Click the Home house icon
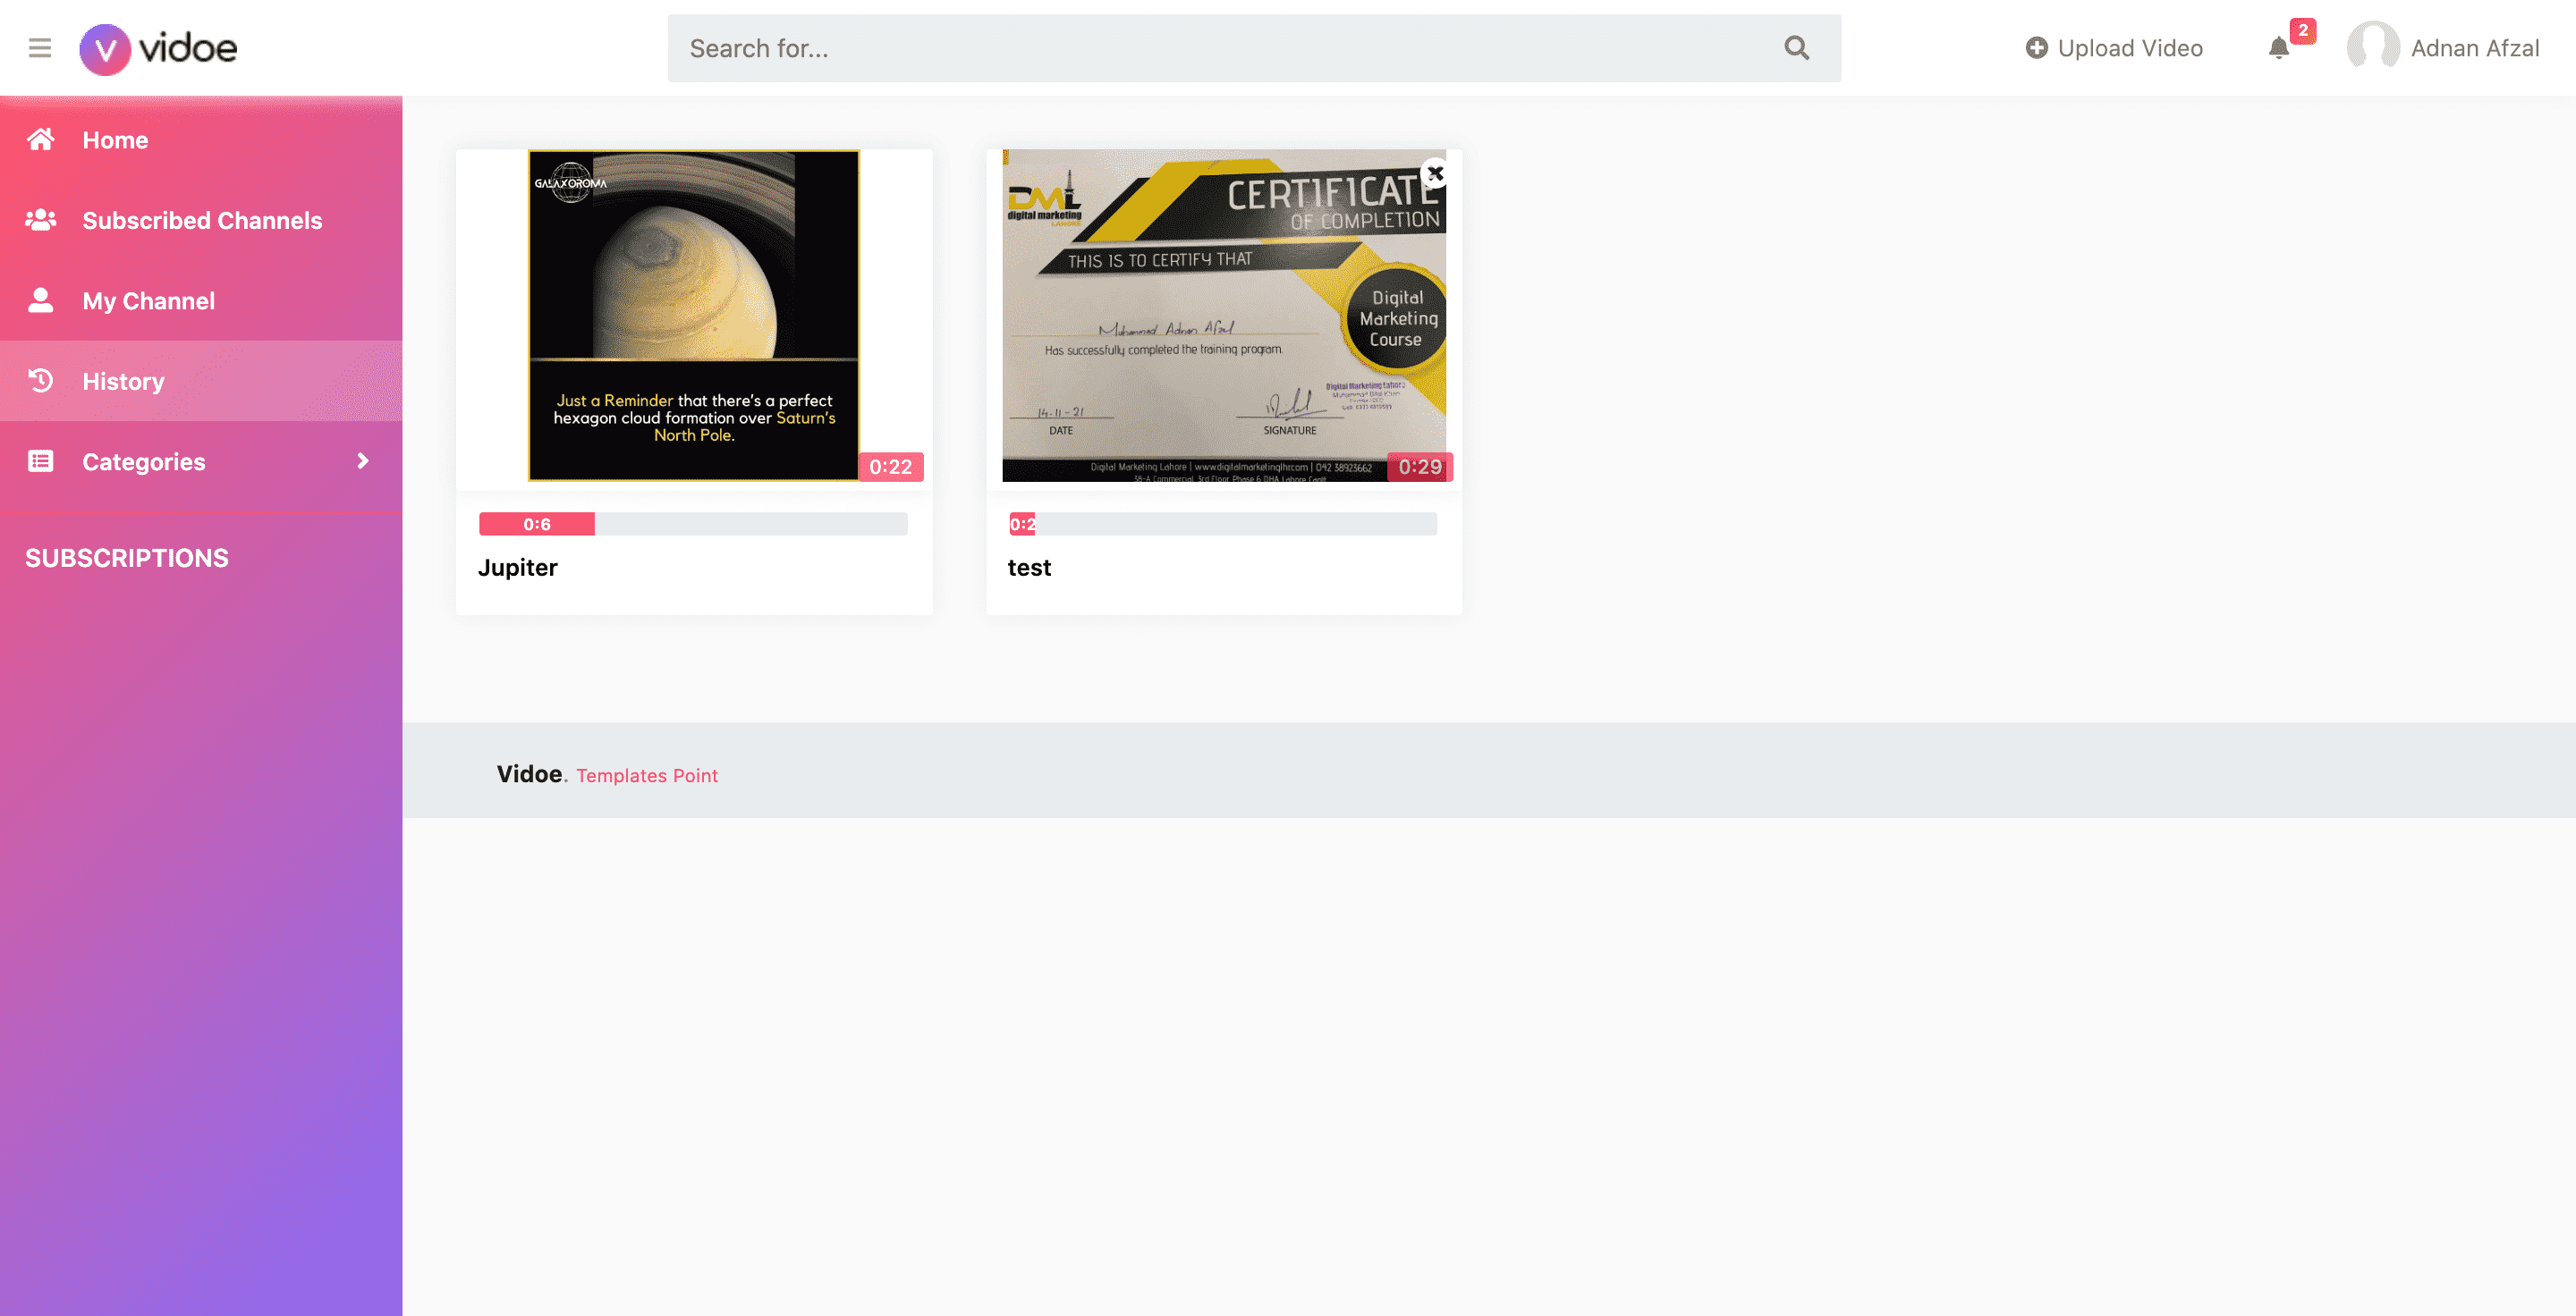Viewport: 2576px width, 1316px height. pyautogui.click(x=40, y=139)
